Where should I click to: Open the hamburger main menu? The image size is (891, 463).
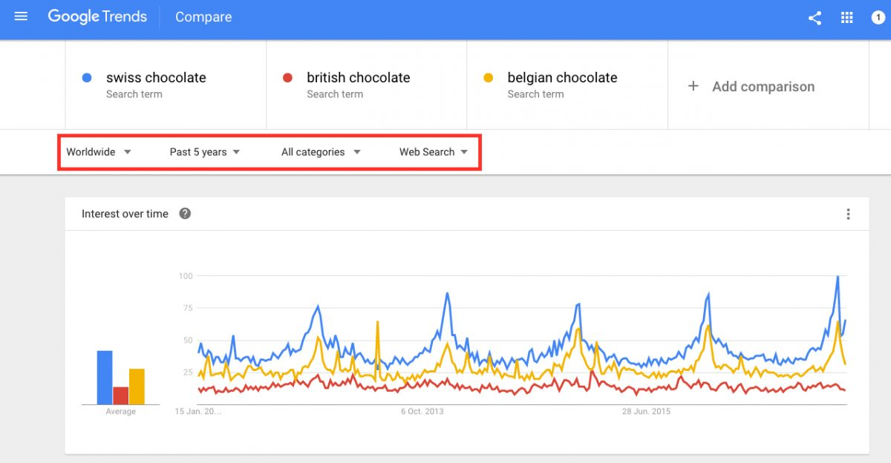tap(21, 16)
